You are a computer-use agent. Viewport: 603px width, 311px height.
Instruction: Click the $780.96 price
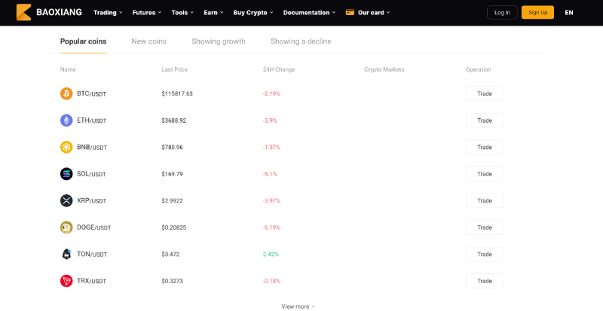[x=173, y=148]
